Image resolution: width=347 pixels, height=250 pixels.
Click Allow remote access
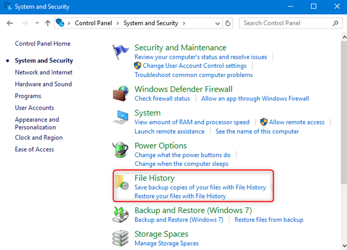[x=297, y=122]
